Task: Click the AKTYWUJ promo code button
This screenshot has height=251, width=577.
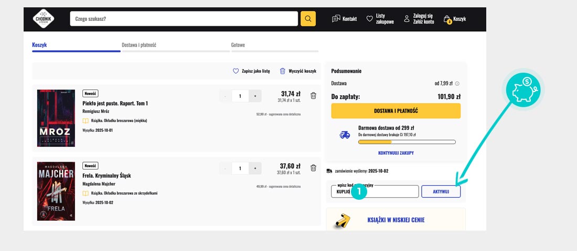Action: (441, 191)
